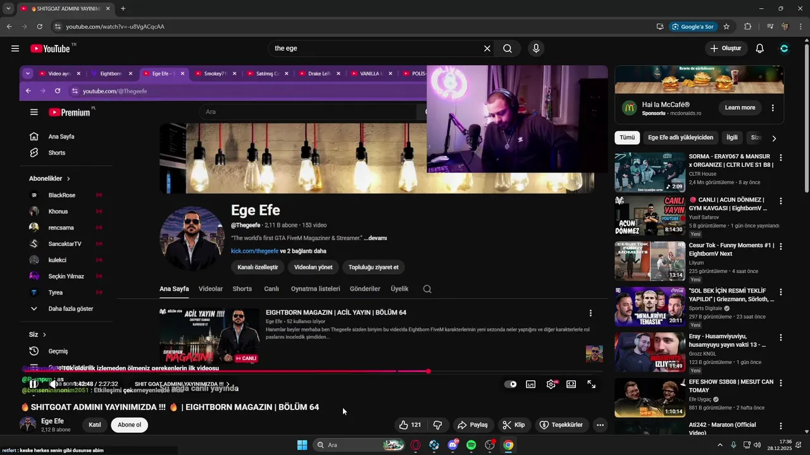The image size is (810, 455).
Task: Open the taskbar volume control
Action: click(x=757, y=445)
